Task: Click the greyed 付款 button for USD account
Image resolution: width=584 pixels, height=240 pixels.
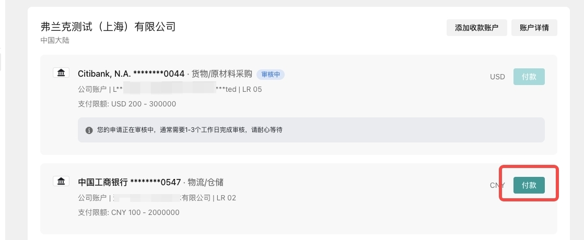Action: click(x=529, y=77)
